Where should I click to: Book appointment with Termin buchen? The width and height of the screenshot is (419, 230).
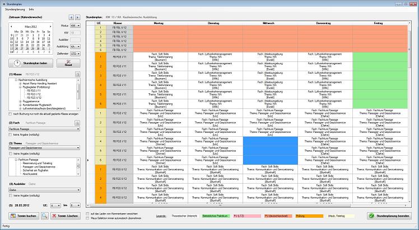point(24,216)
